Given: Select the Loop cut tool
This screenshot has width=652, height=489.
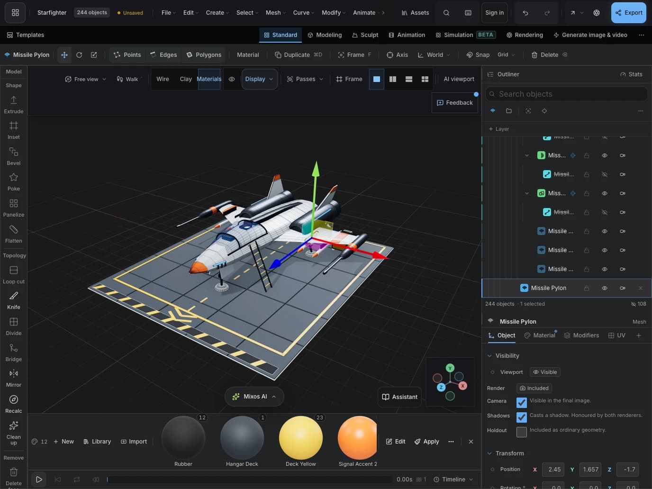Looking at the screenshot, I should point(14,275).
